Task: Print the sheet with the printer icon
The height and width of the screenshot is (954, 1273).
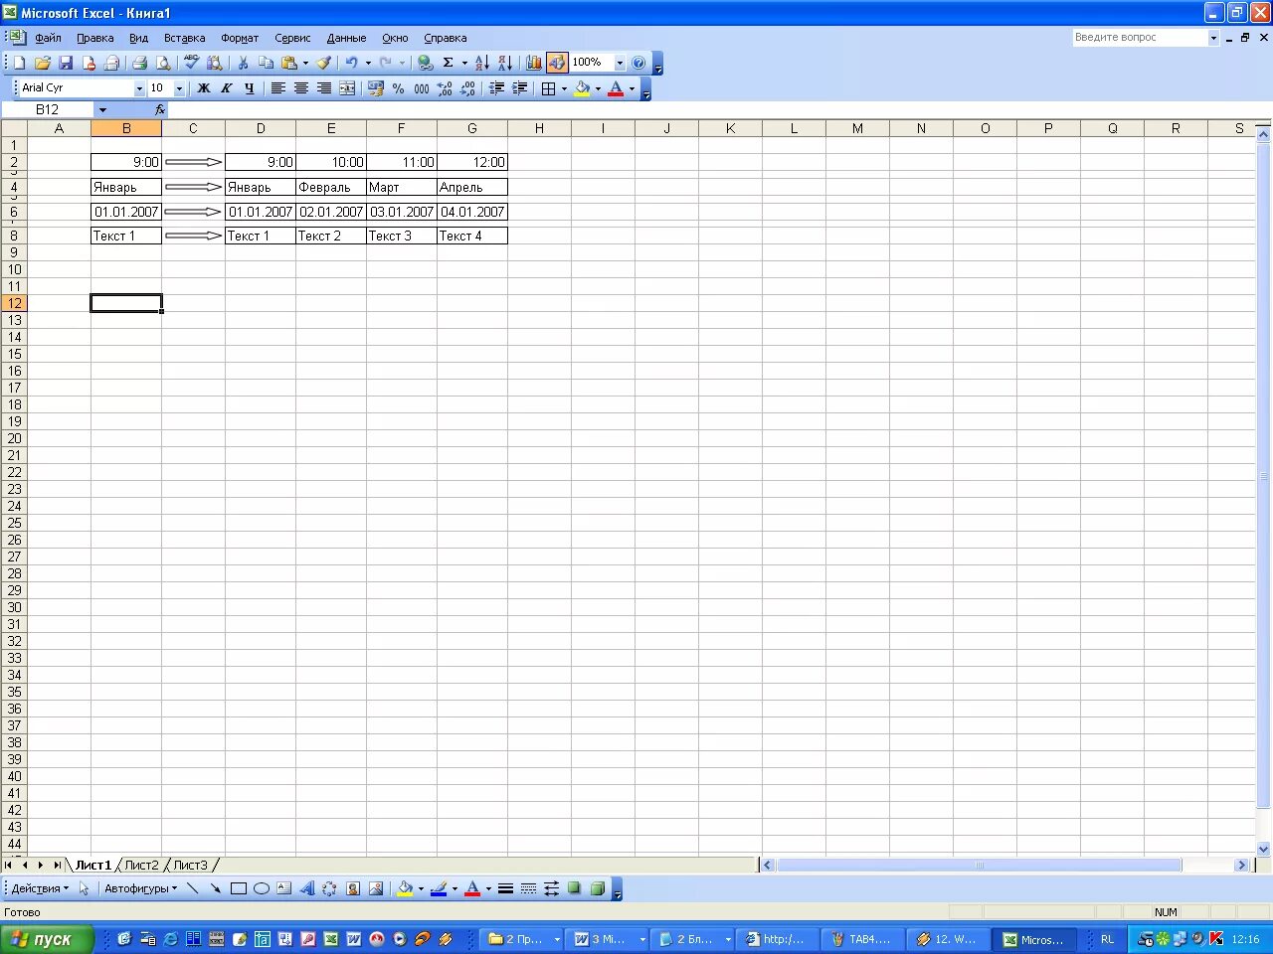Action: [x=139, y=63]
